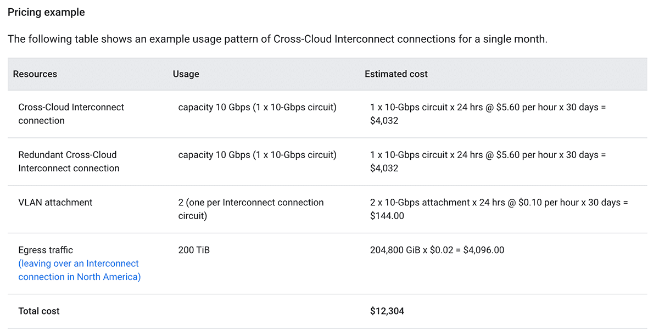Click the first row's $4,032 cost calculation
The width and height of the screenshot is (659, 336).
click(488, 114)
